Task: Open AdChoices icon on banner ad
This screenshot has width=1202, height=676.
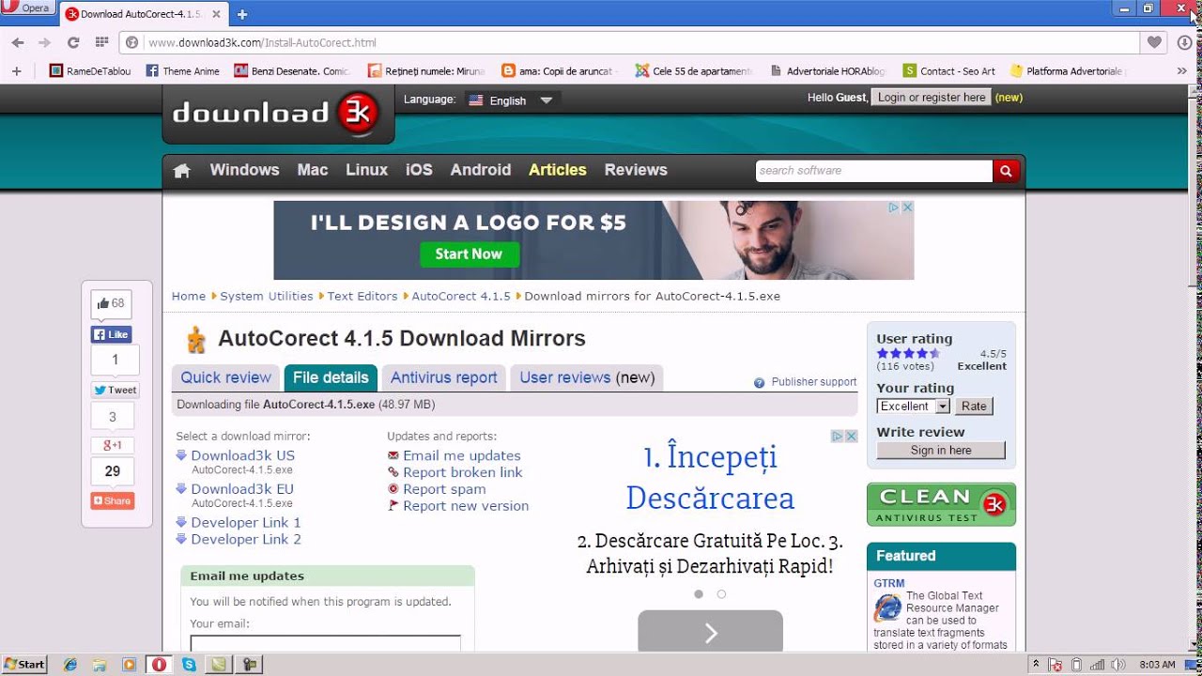Action: pyautogui.click(x=894, y=207)
